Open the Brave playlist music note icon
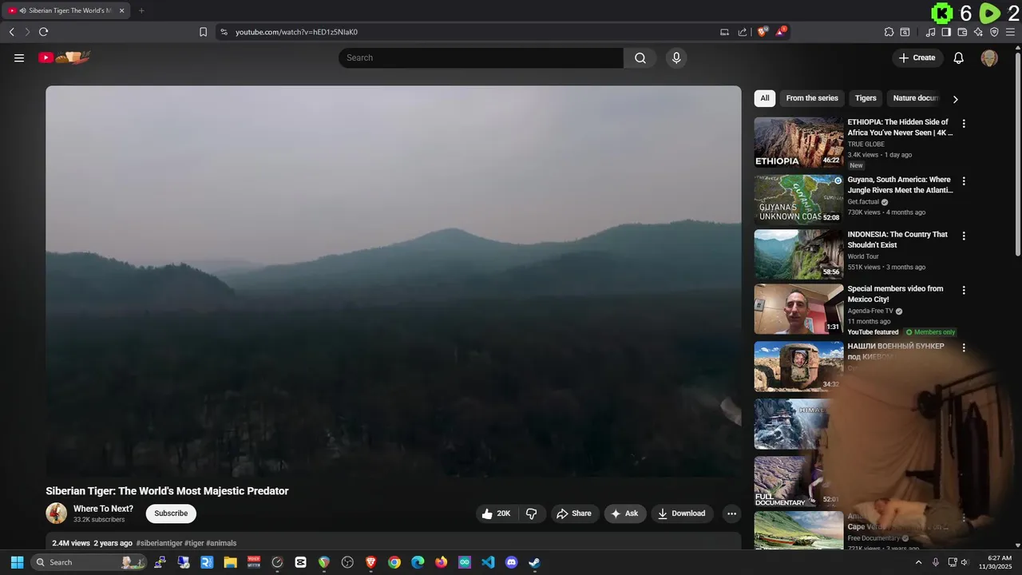The width and height of the screenshot is (1022, 575). coord(930,32)
